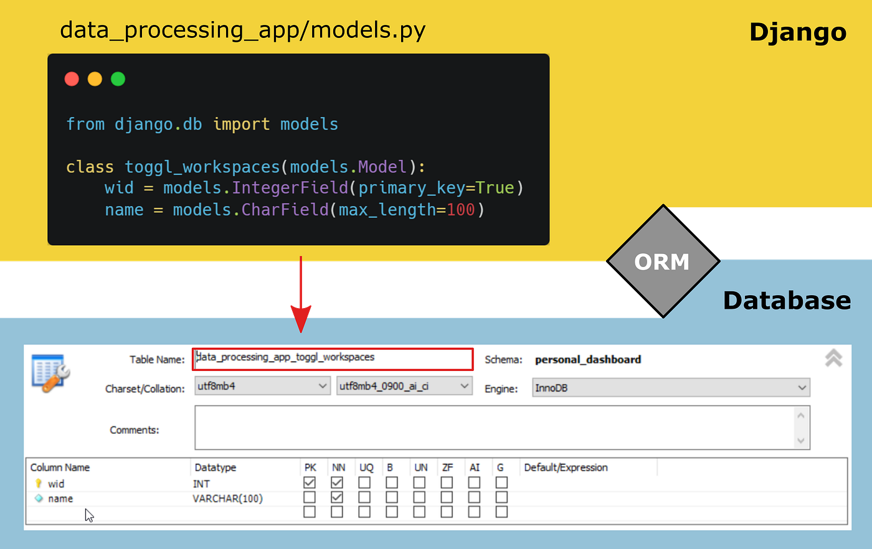Click the VARCHAR(100) datatype cell
The image size is (872, 549).
pyautogui.click(x=228, y=499)
